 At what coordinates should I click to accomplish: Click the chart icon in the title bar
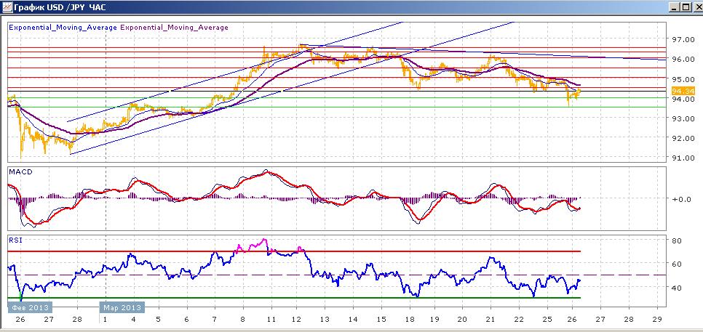coord(7,7)
